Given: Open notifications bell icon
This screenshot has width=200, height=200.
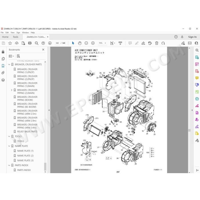Looking at the screenshot, I should click(182, 37).
